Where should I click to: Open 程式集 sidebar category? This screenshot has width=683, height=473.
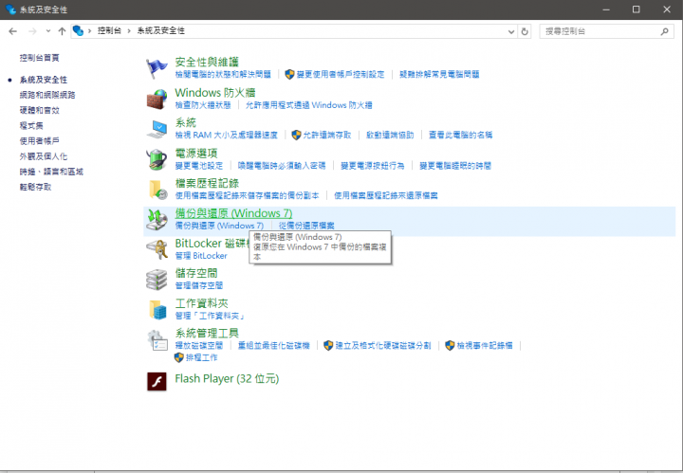pyautogui.click(x=31, y=125)
